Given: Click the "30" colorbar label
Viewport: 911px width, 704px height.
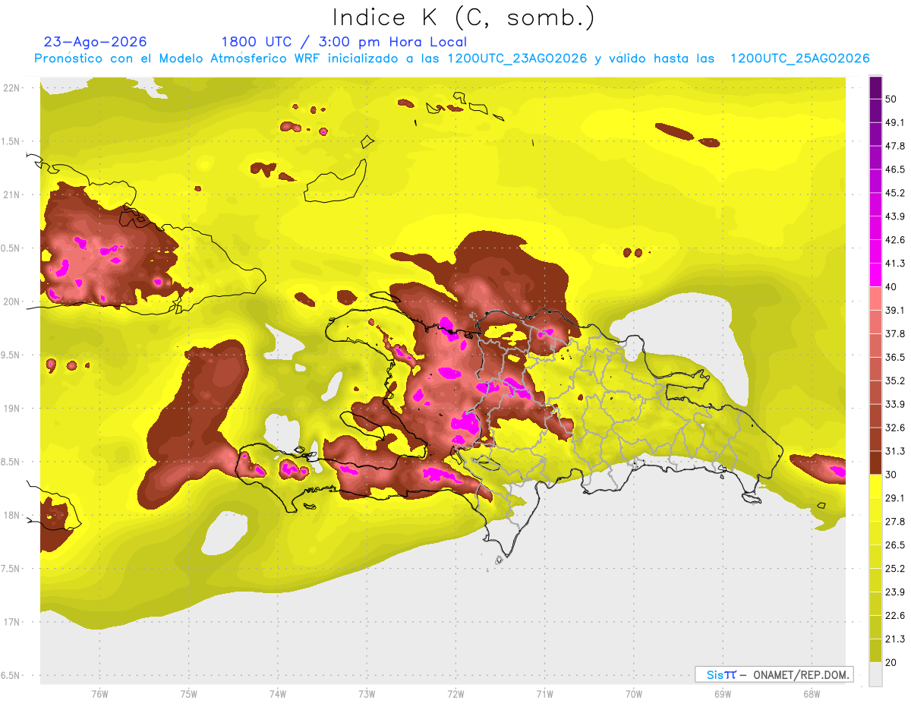Looking at the screenshot, I should click(892, 475).
